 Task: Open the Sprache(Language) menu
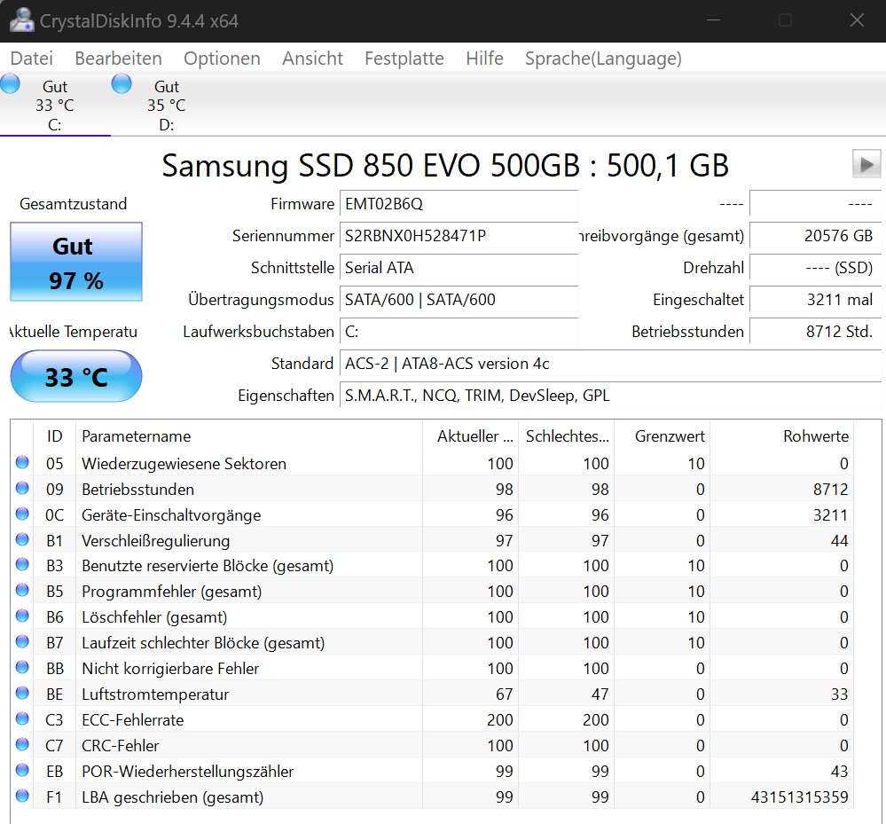click(x=603, y=59)
